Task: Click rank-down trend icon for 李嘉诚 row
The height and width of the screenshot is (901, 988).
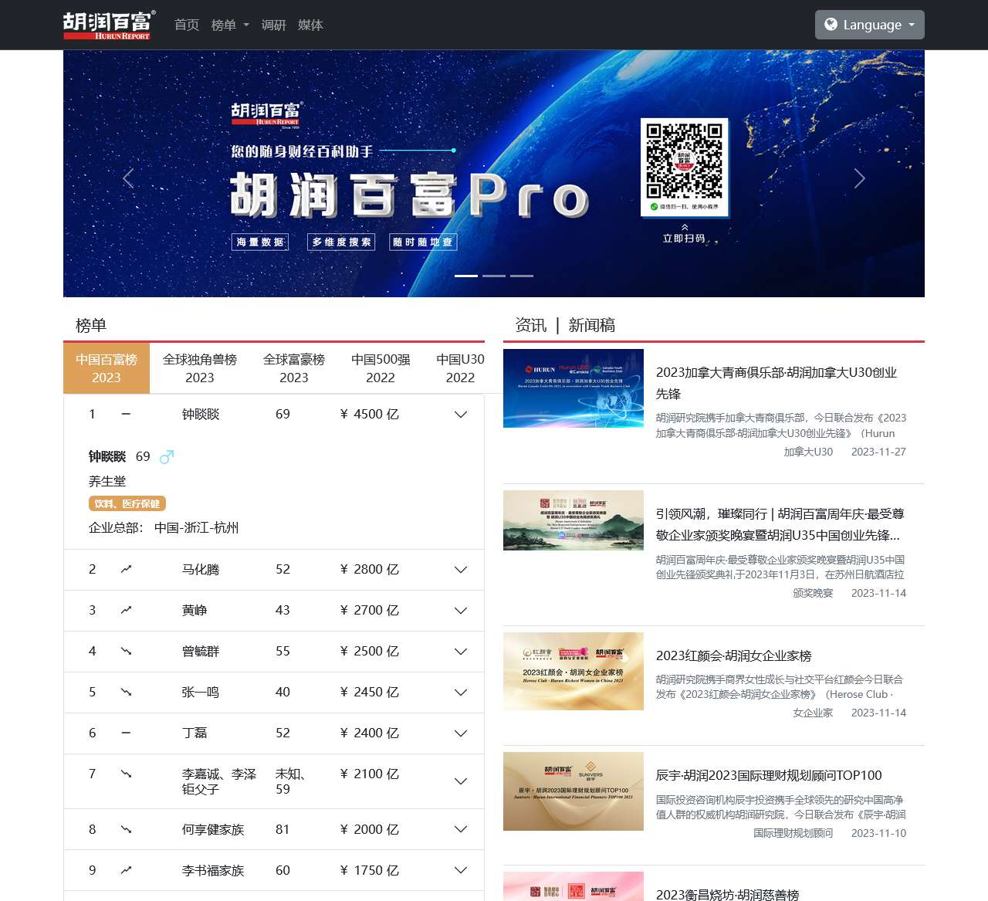Action: tap(126, 774)
